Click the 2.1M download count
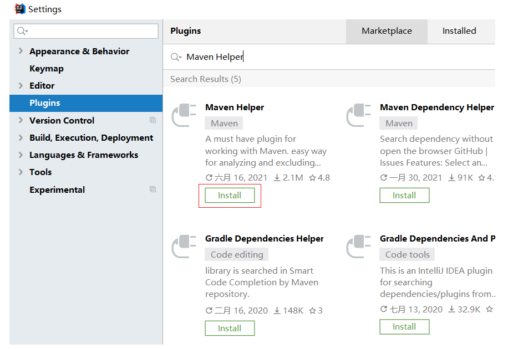The image size is (518, 349). pos(293,178)
